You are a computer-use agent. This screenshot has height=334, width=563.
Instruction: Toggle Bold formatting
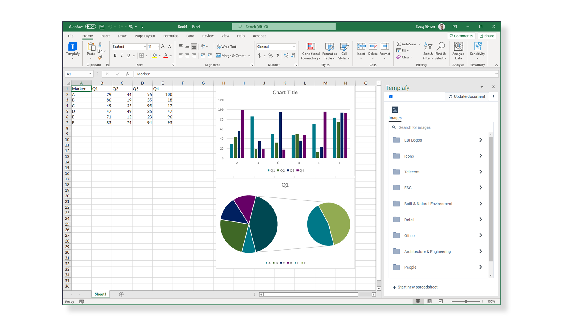pyautogui.click(x=115, y=55)
